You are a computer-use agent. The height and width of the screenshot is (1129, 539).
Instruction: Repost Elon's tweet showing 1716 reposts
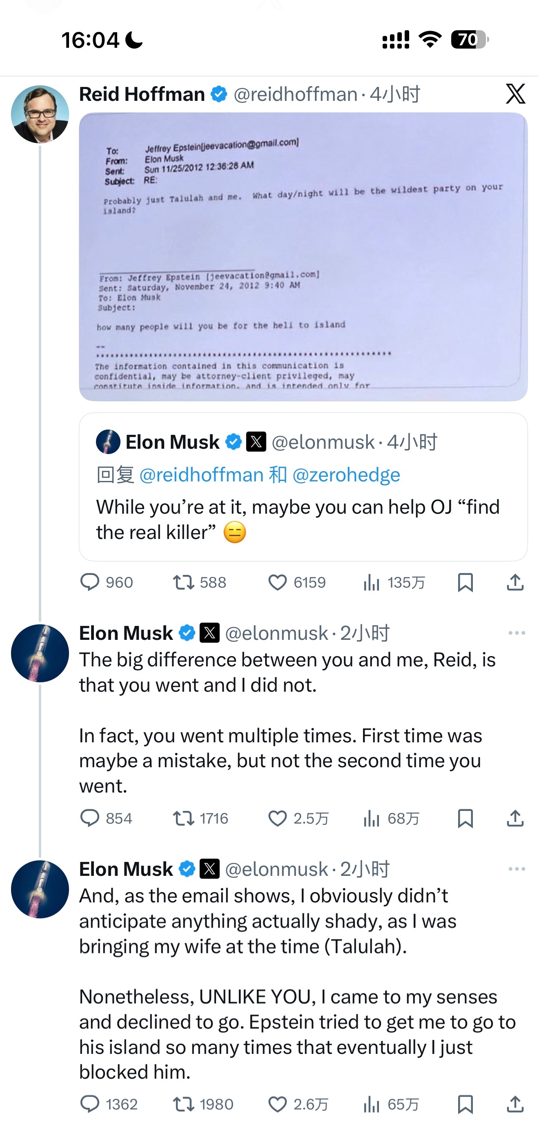pyautogui.click(x=184, y=818)
